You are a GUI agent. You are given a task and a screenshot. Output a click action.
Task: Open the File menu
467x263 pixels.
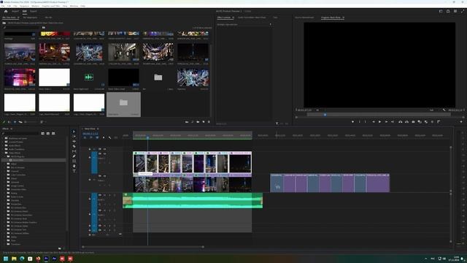tap(3, 6)
